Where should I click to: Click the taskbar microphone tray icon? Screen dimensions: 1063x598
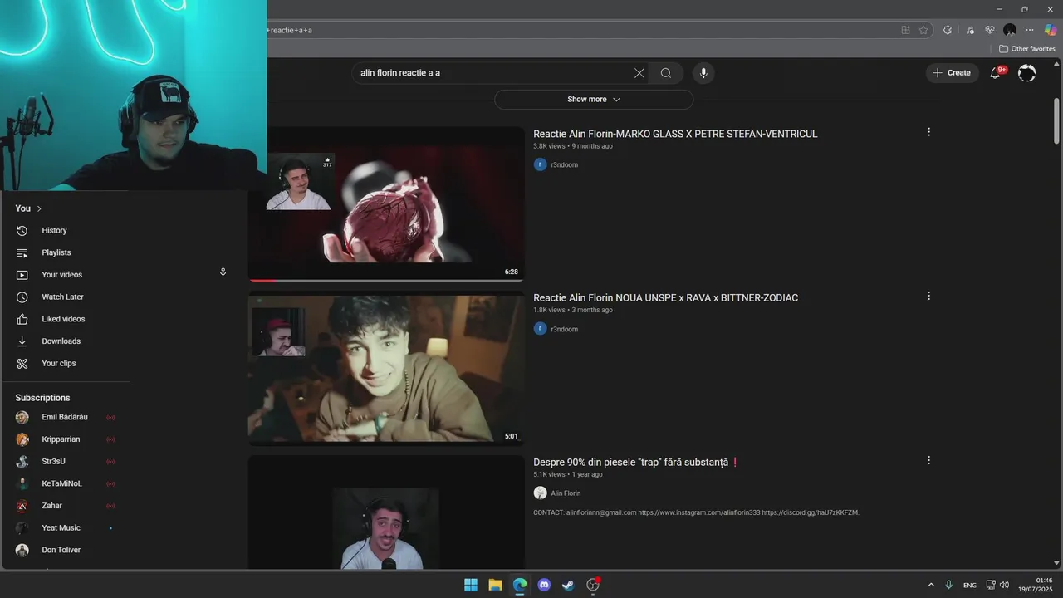[948, 585]
